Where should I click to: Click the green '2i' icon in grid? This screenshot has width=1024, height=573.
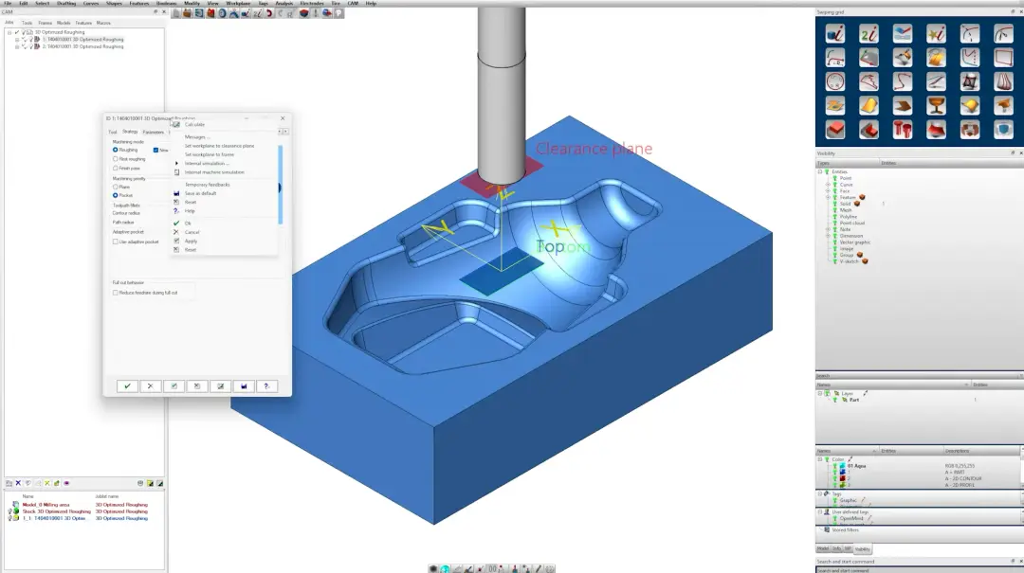tap(869, 33)
